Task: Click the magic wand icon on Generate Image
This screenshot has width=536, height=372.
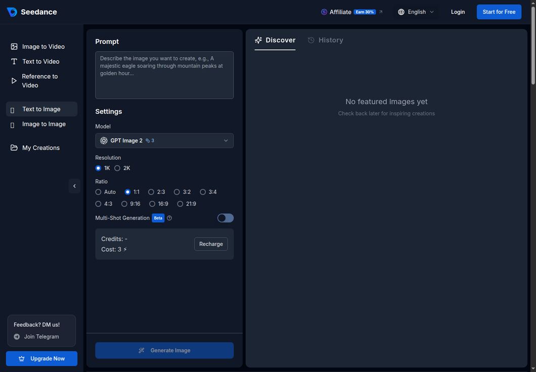Action: tap(142, 350)
